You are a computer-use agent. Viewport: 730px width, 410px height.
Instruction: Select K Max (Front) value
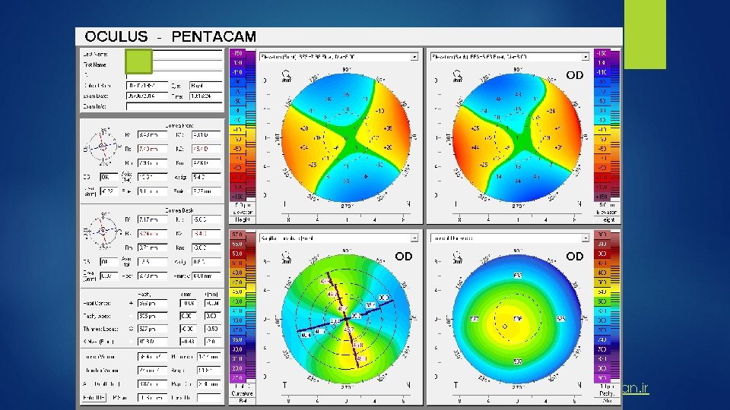pos(152,342)
